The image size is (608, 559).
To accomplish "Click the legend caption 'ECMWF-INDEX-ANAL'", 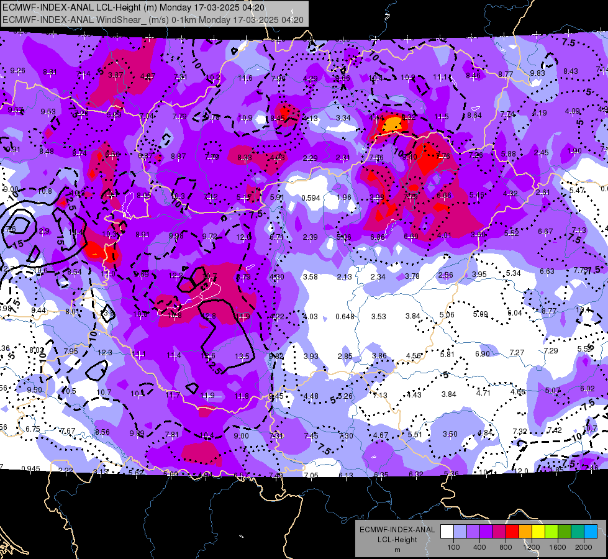I will tap(397, 530).
